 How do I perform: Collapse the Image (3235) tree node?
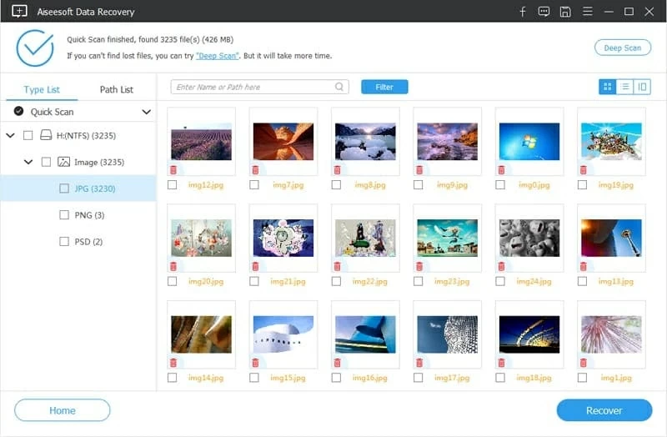click(x=28, y=162)
